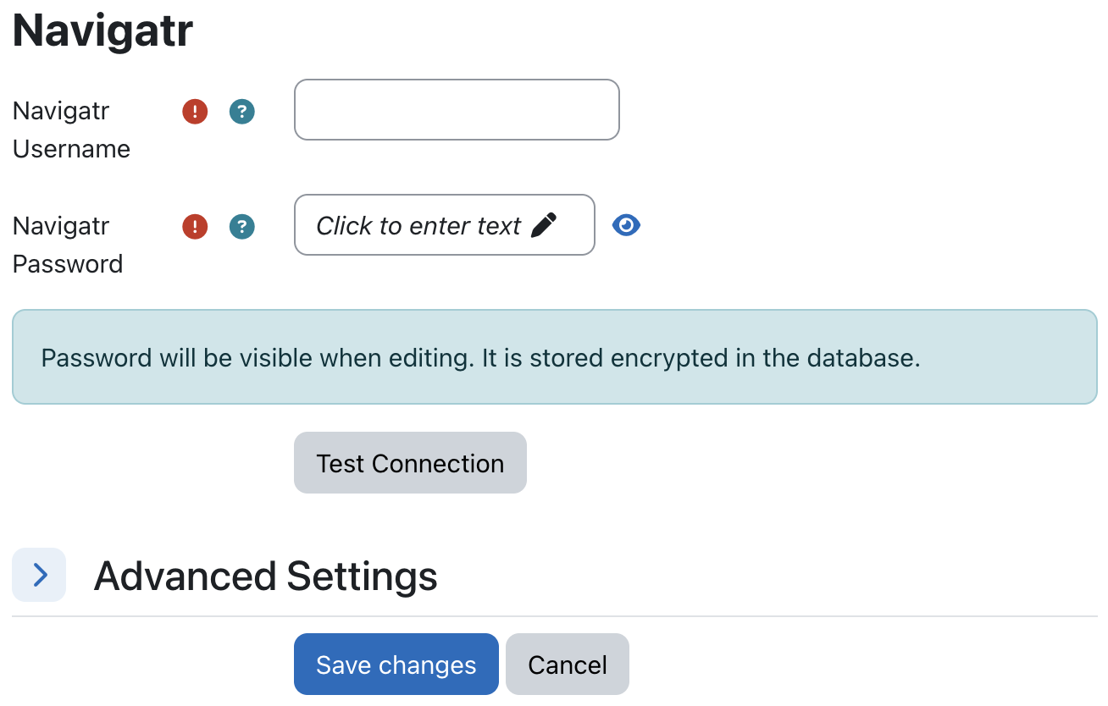
Task: Cancel editing the Navigatr settings
Action: pos(567,665)
